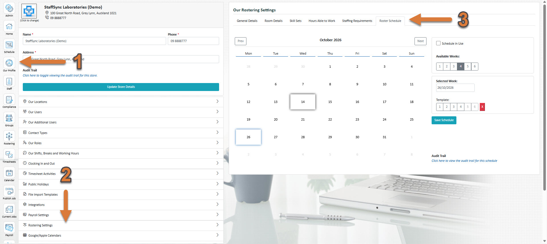Select Available Week 1
Screen dimensions: 547x244
point(440,67)
